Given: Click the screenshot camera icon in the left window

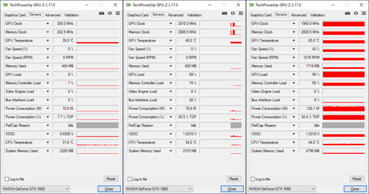Looking at the screenshot, I should 101,13.
